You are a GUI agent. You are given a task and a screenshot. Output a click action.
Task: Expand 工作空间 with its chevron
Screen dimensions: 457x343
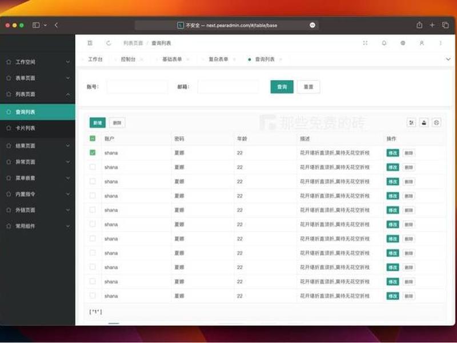[68, 62]
